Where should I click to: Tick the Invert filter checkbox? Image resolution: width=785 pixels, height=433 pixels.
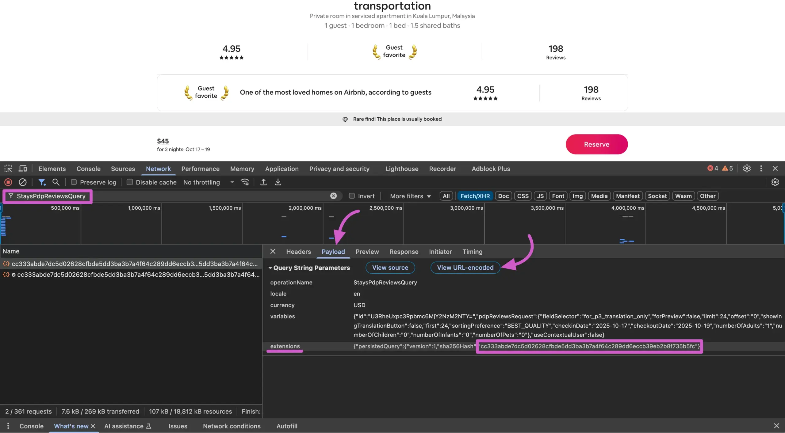(x=352, y=196)
